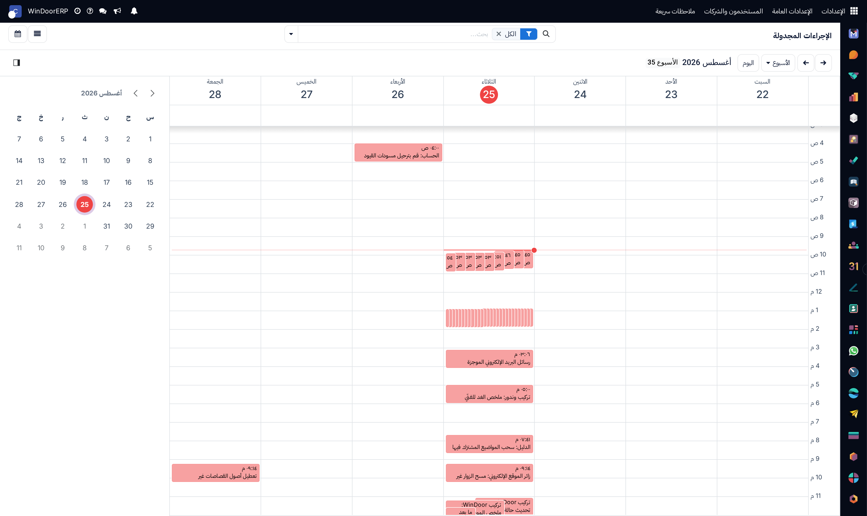Select day 31 in mini calendar

(106, 226)
